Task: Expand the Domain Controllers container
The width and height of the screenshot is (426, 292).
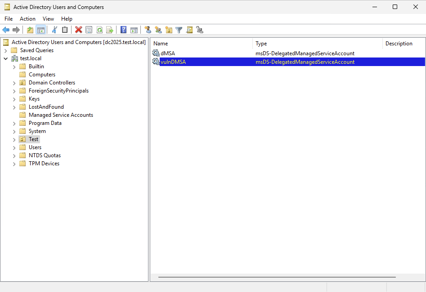Action: 14,83
